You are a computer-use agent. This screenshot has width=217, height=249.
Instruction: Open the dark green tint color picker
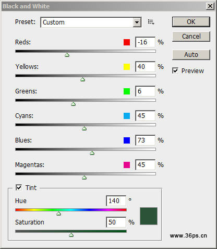[149, 216]
